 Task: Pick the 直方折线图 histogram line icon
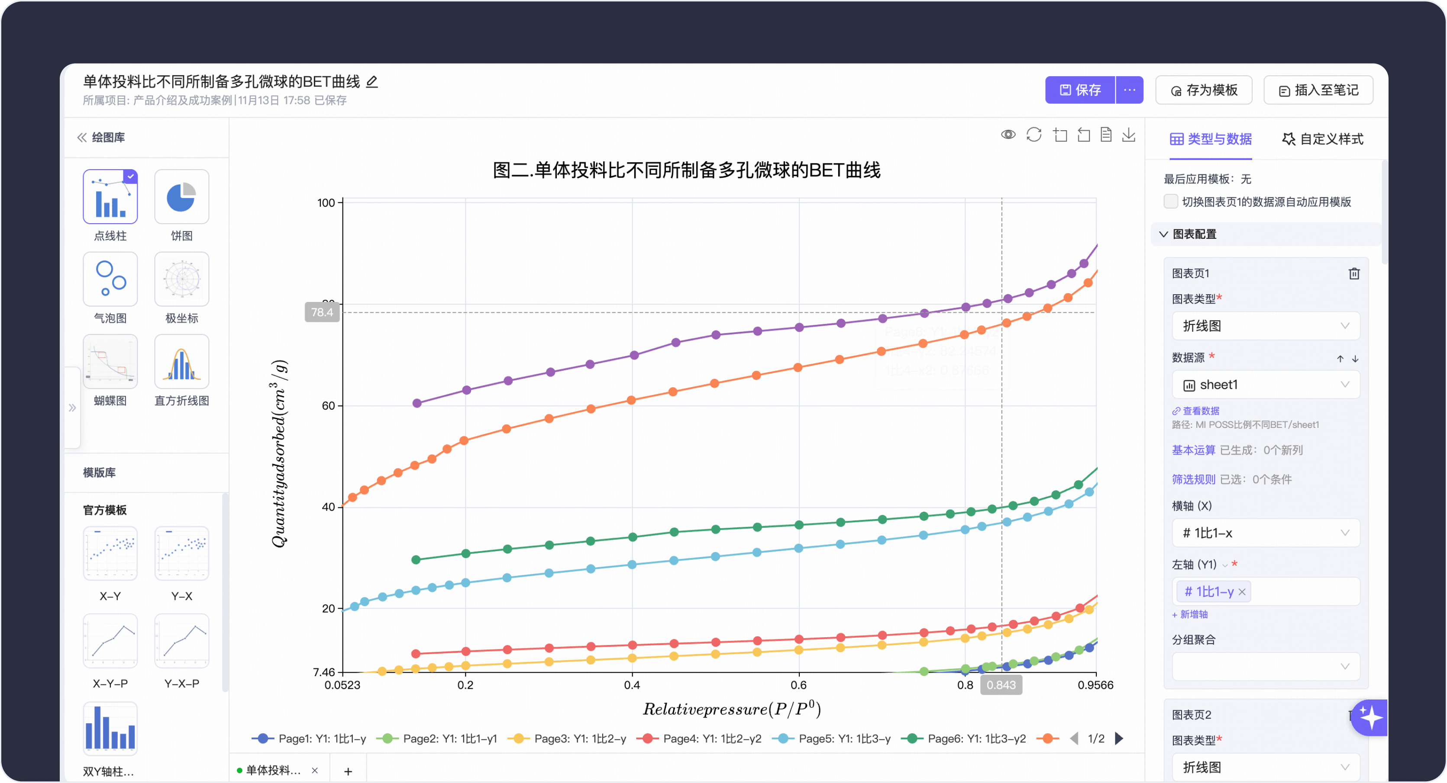pyautogui.click(x=181, y=362)
